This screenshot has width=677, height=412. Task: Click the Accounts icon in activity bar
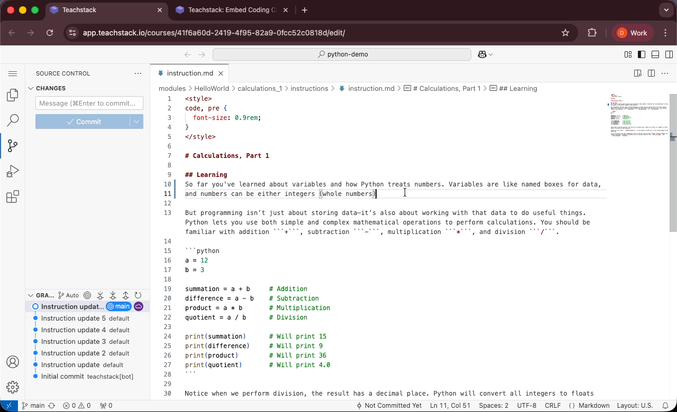point(13,362)
